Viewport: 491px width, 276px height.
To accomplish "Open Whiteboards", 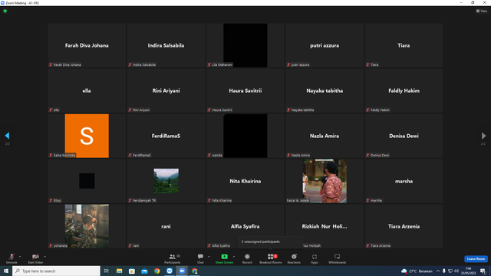I will [x=338, y=258].
